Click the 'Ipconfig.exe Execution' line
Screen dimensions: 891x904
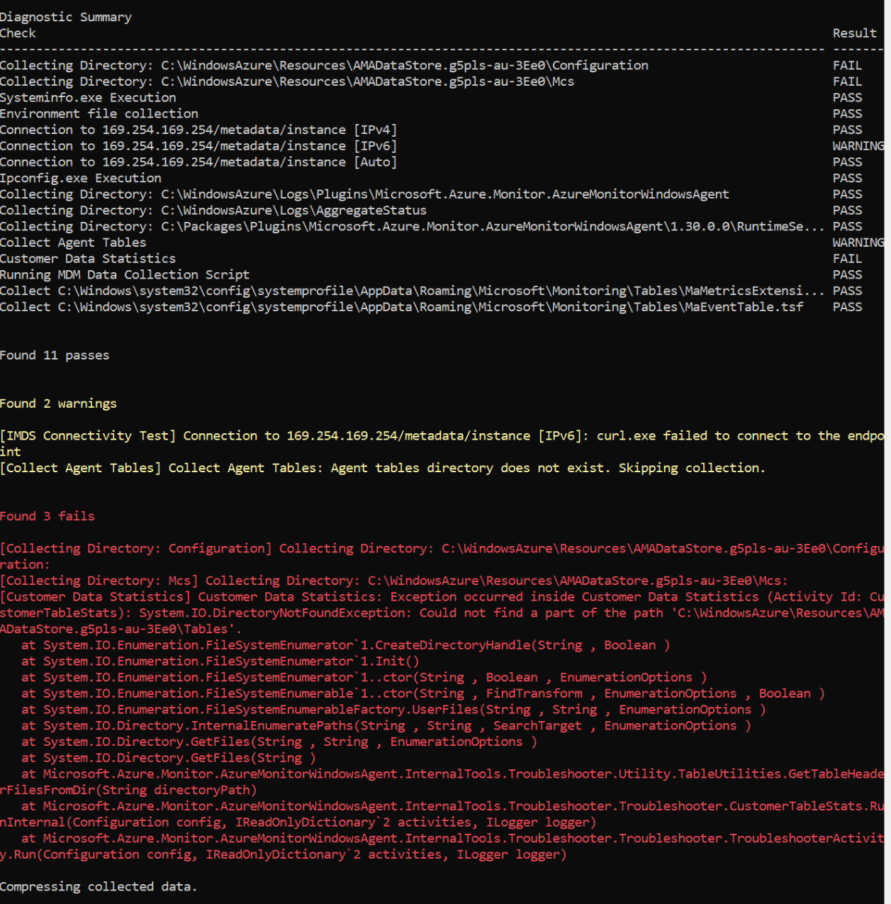(81, 178)
